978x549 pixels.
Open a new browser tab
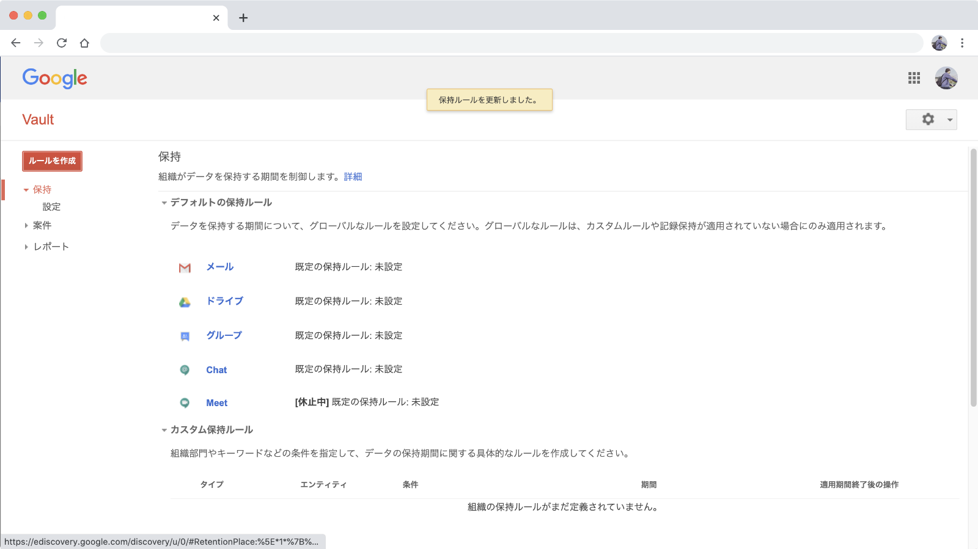(243, 18)
